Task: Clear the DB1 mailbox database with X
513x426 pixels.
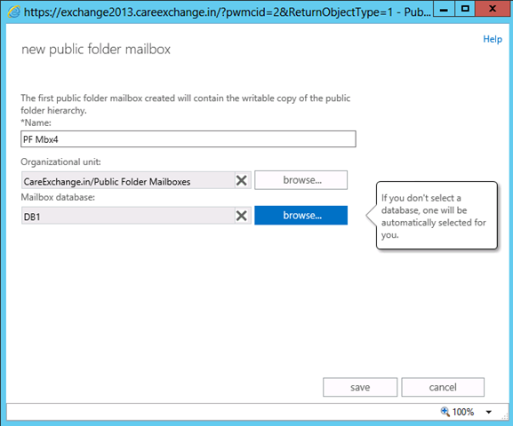Action: [x=242, y=216]
